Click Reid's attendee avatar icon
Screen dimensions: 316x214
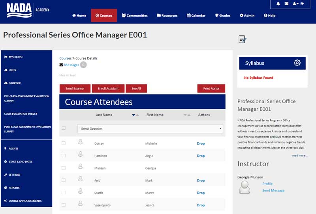pyautogui.click(x=81, y=179)
